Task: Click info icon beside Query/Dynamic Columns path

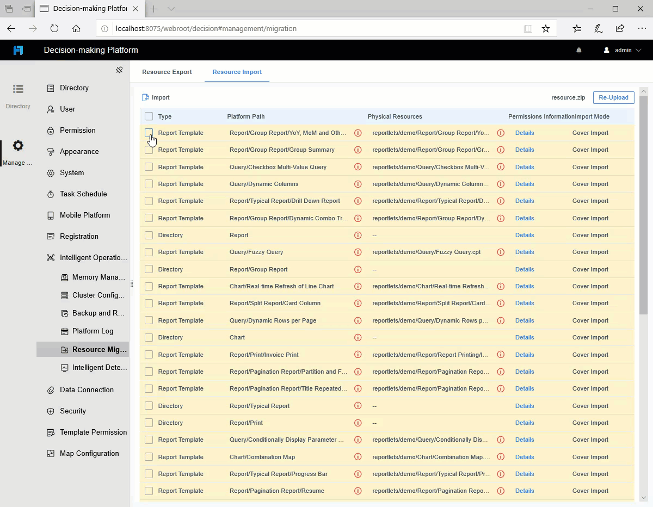Action: (x=358, y=184)
